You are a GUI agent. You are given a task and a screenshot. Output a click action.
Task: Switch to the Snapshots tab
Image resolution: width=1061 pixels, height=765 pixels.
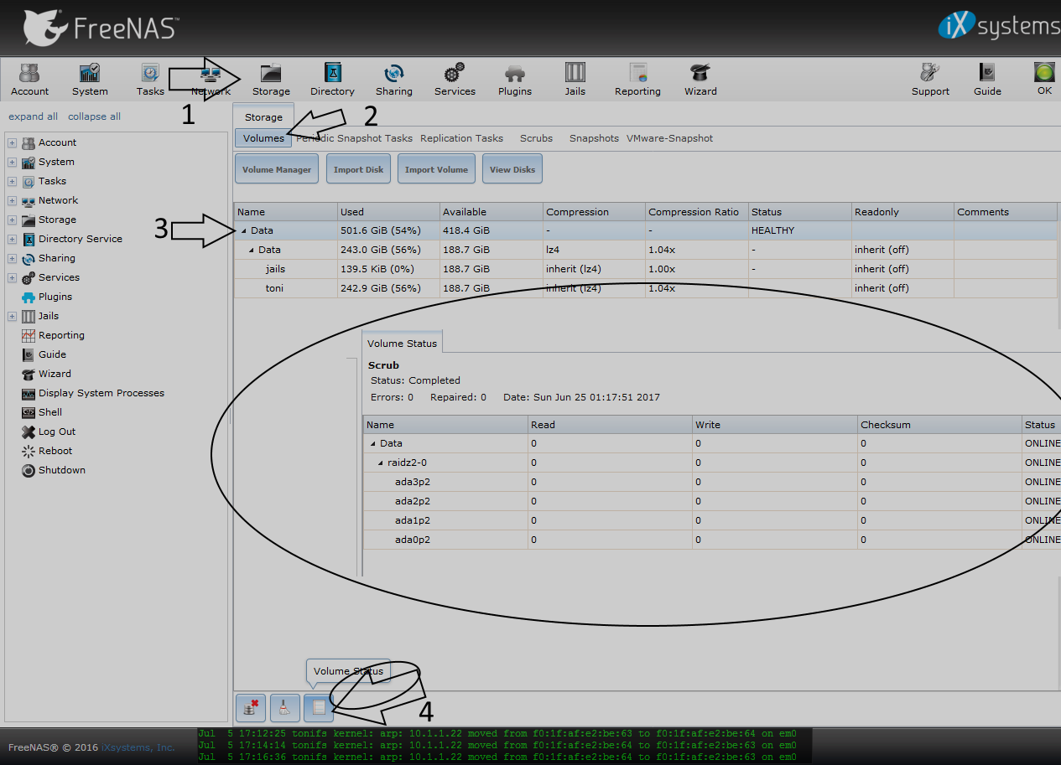click(594, 138)
